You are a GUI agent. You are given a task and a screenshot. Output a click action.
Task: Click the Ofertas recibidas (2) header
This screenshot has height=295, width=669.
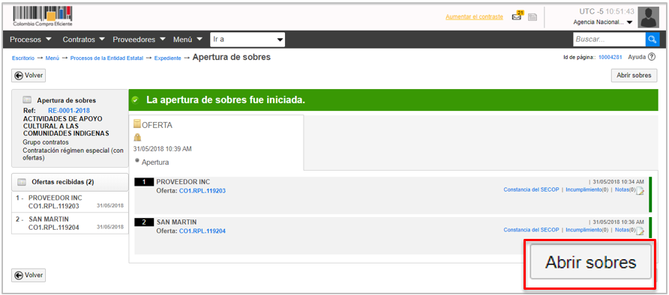point(70,182)
